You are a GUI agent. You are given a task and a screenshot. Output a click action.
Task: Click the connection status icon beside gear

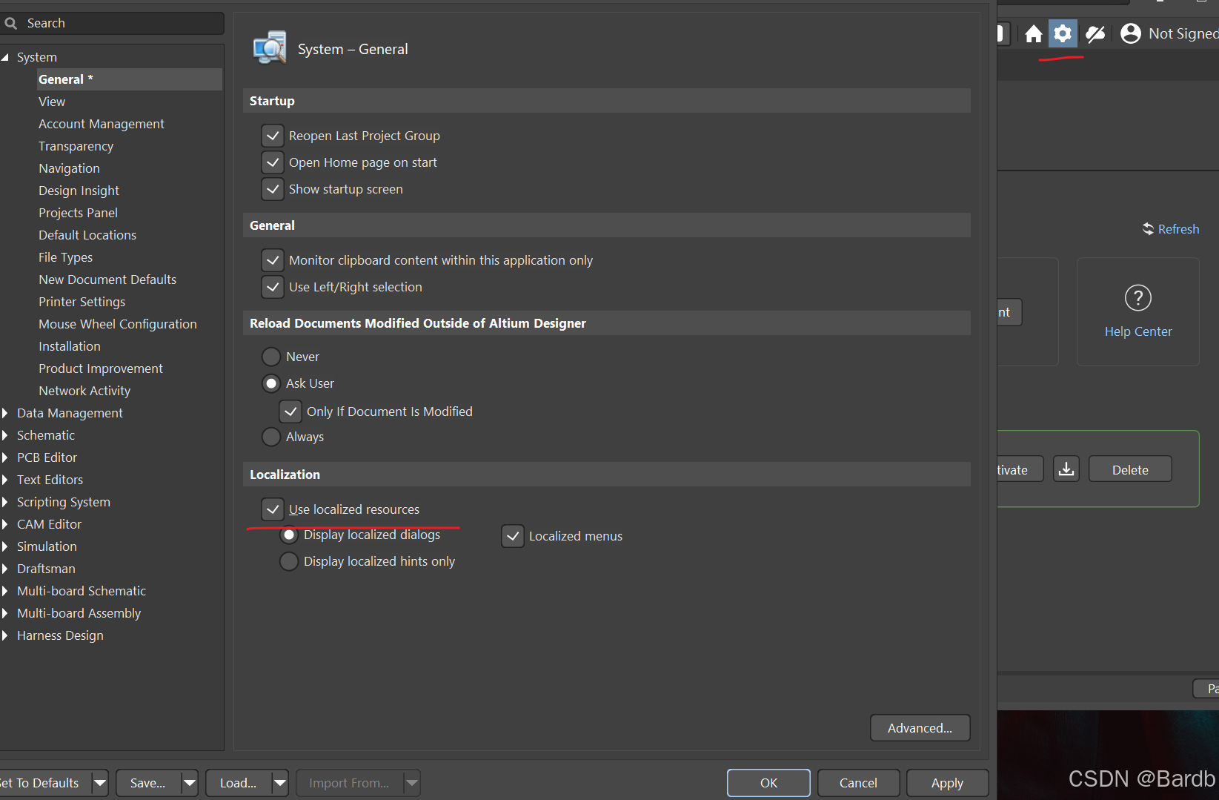point(1095,33)
